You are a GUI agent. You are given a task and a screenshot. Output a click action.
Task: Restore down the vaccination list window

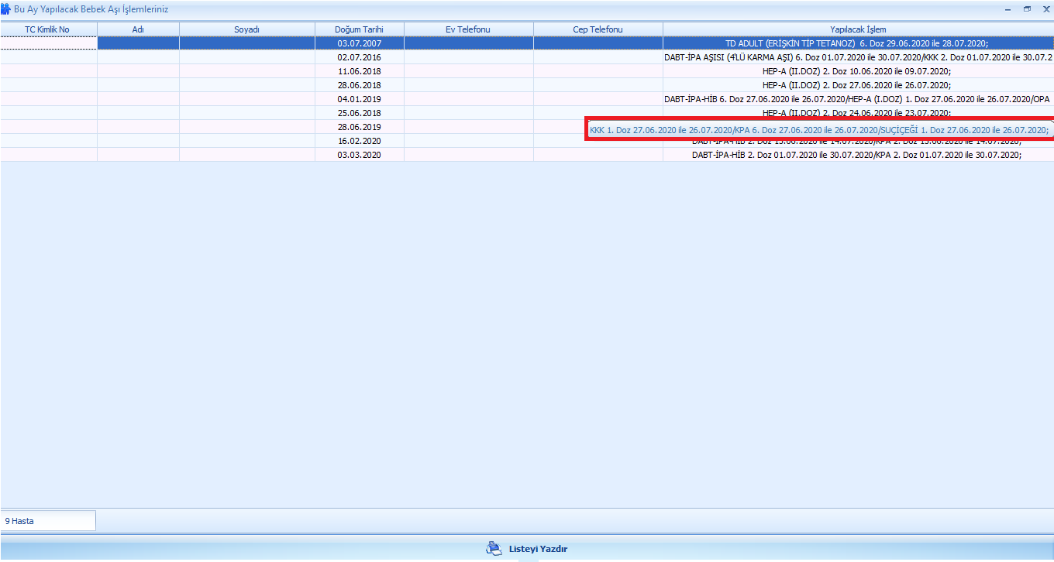point(1027,9)
